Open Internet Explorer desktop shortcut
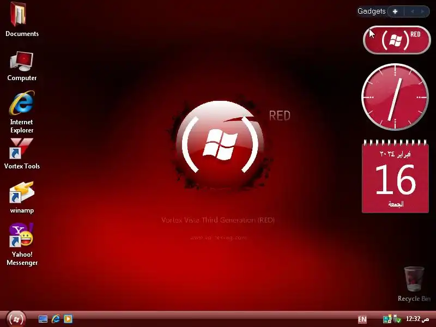Screen dimensions: 436x327 (22, 102)
